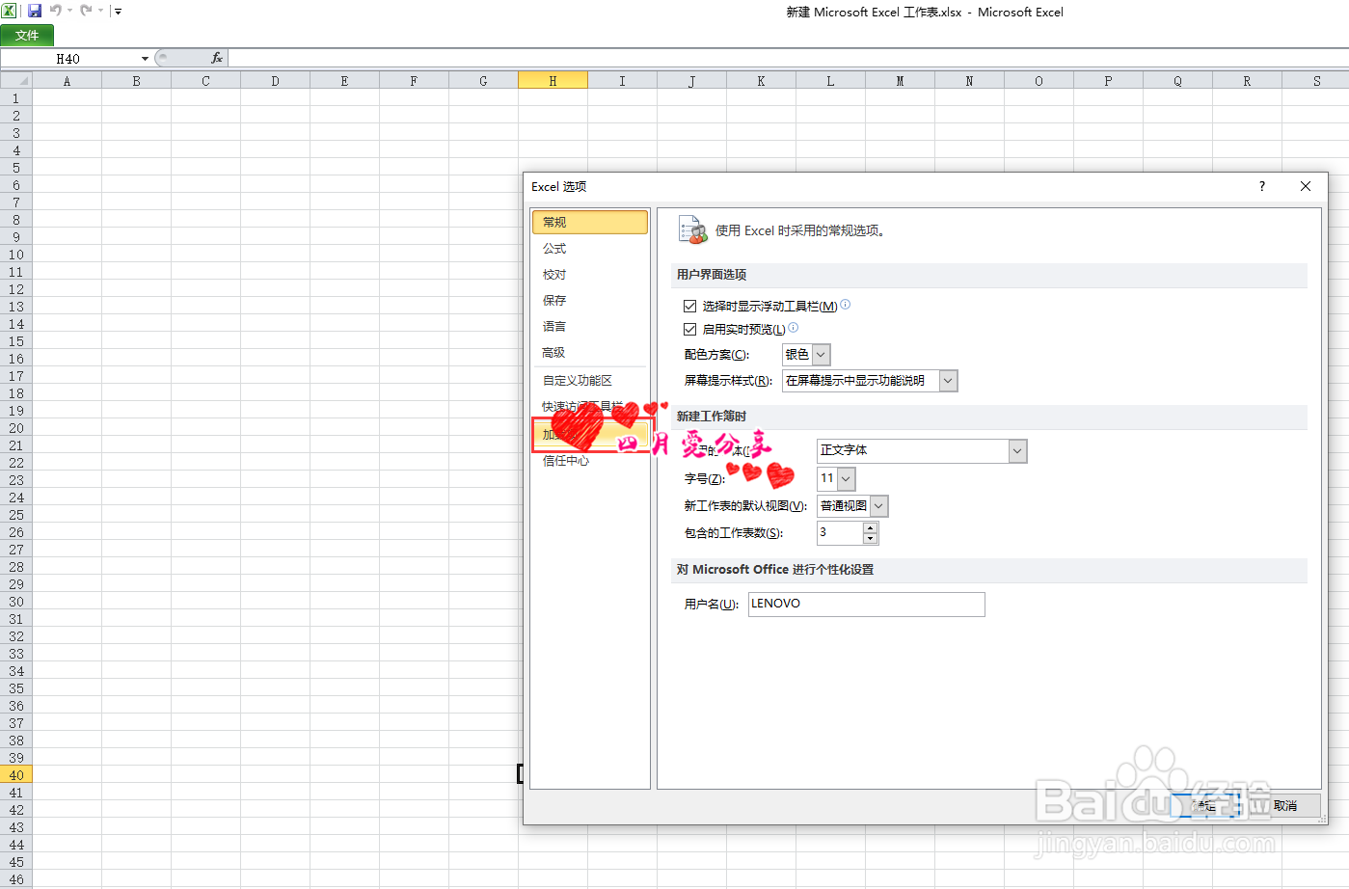Click the 用户名 field containing LENOVO
Image resolution: width=1349 pixels, height=889 pixels.
867,605
